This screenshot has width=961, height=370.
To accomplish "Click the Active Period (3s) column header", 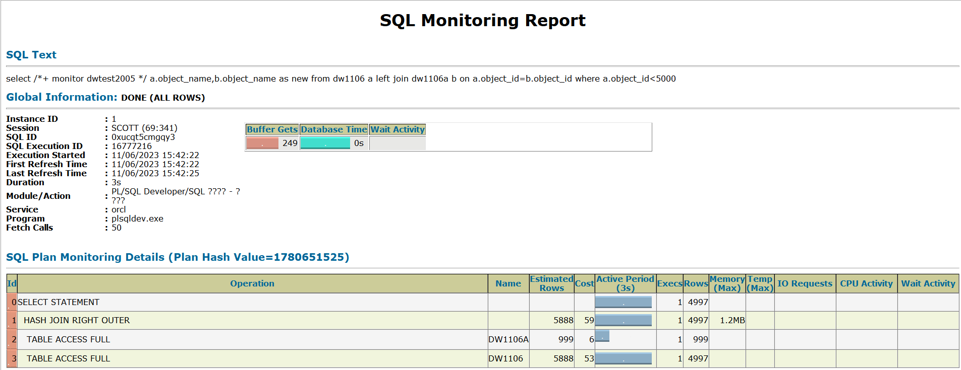I will 625,283.
